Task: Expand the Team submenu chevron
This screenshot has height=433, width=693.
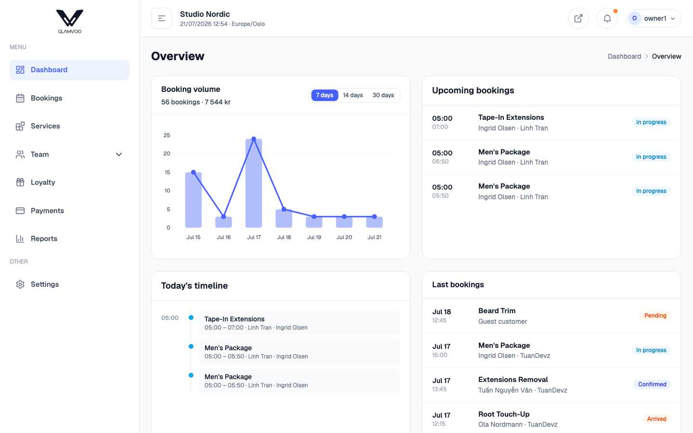Action: click(x=119, y=154)
